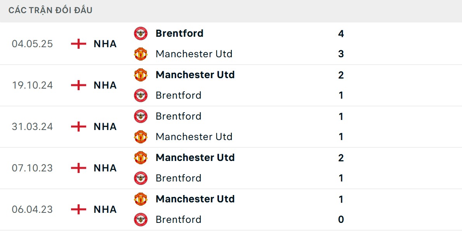
Task: Click Brentford crest in 04.05.25 match
Action: click(x=141, y=33)
